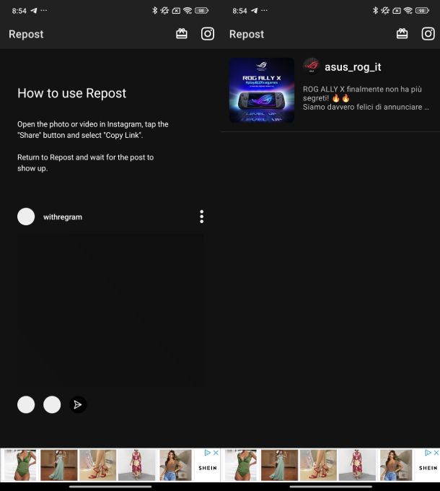Viewport: 440px width, 491px height.
Task: Tap the paper plane send icon
Action: pos(78,404)
